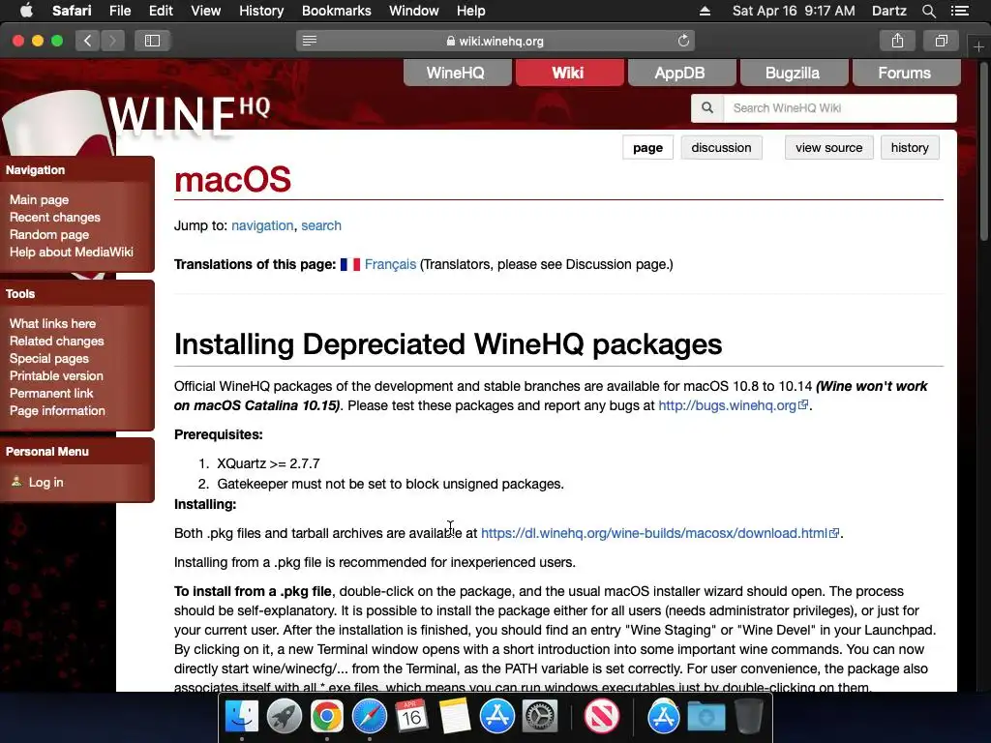Open the File menu
991x743 pixels.
click(119, 11)
